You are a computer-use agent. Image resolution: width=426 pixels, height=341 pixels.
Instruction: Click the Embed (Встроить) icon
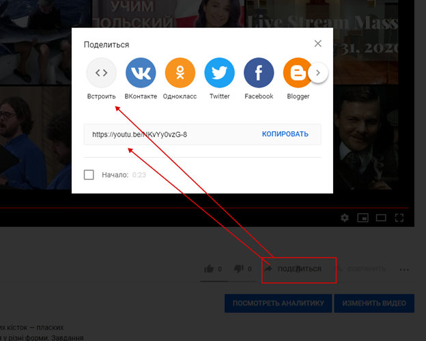click(x=101, y=72)
